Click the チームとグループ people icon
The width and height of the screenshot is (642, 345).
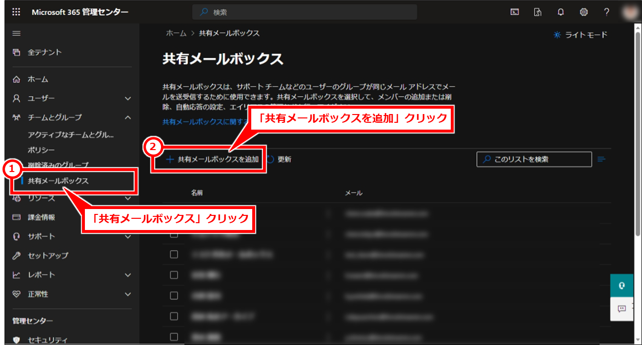click(x=17, y=117)
